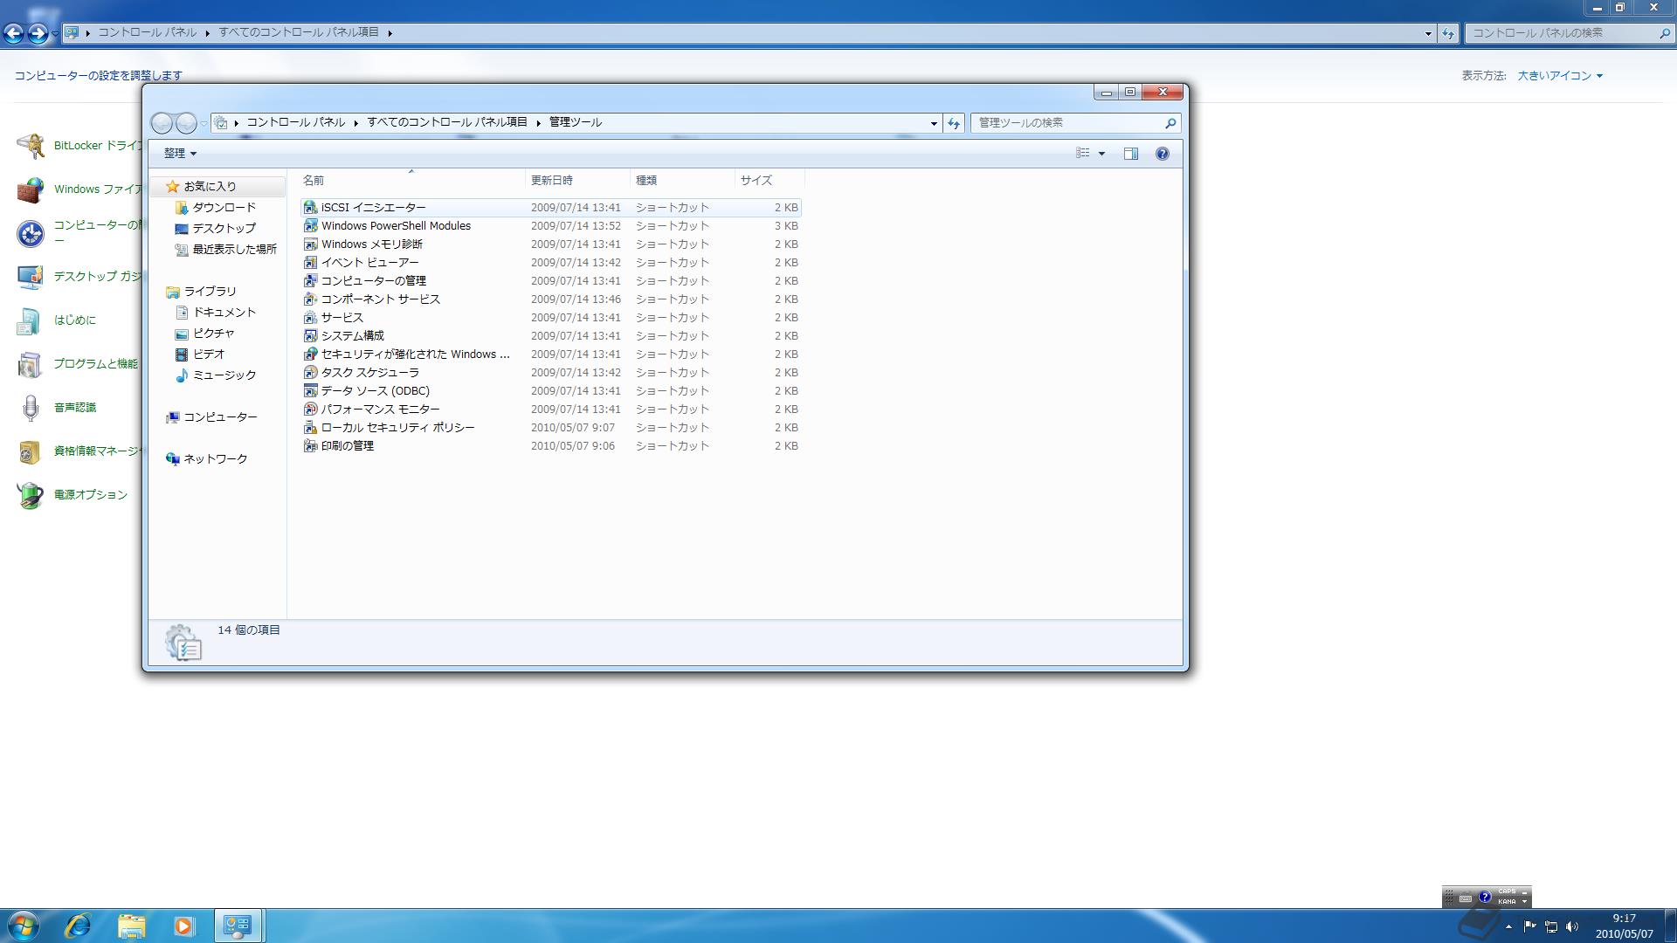Viewport: 1677px width, 943px height.
Task: Select the イベント ビューアー shortcut icon
Action: tap(310, 263)
